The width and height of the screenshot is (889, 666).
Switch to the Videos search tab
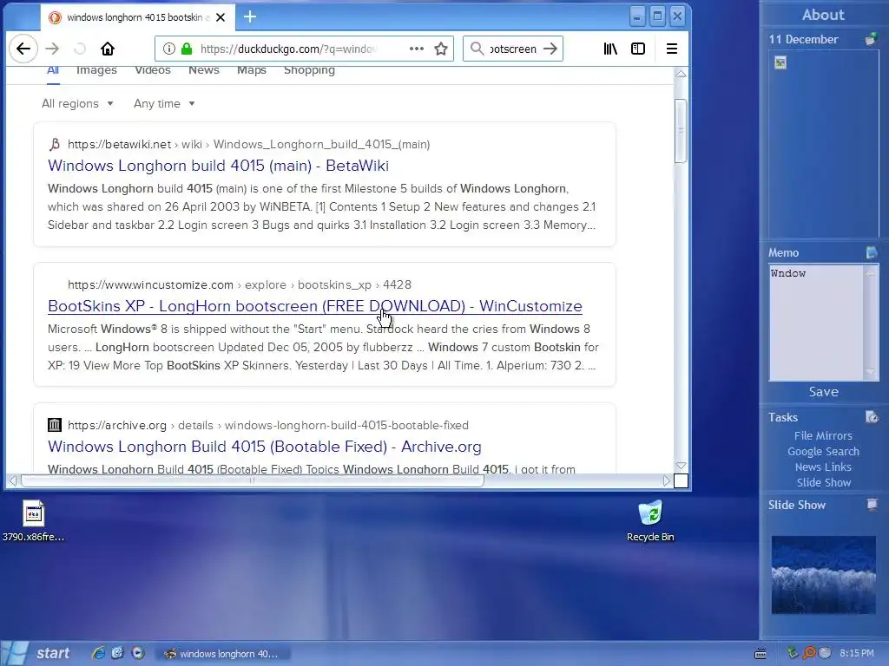153,70
